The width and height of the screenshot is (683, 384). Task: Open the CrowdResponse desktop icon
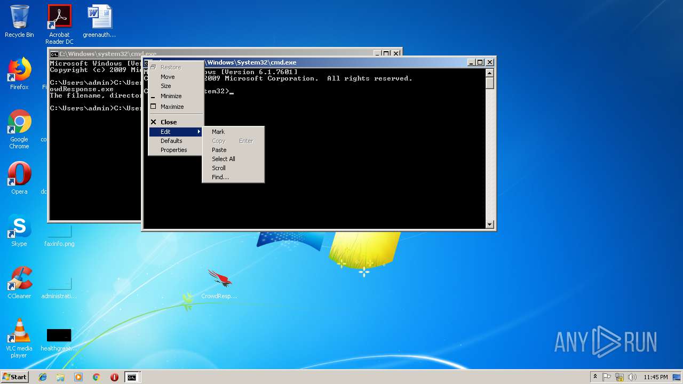pos(219,284)
